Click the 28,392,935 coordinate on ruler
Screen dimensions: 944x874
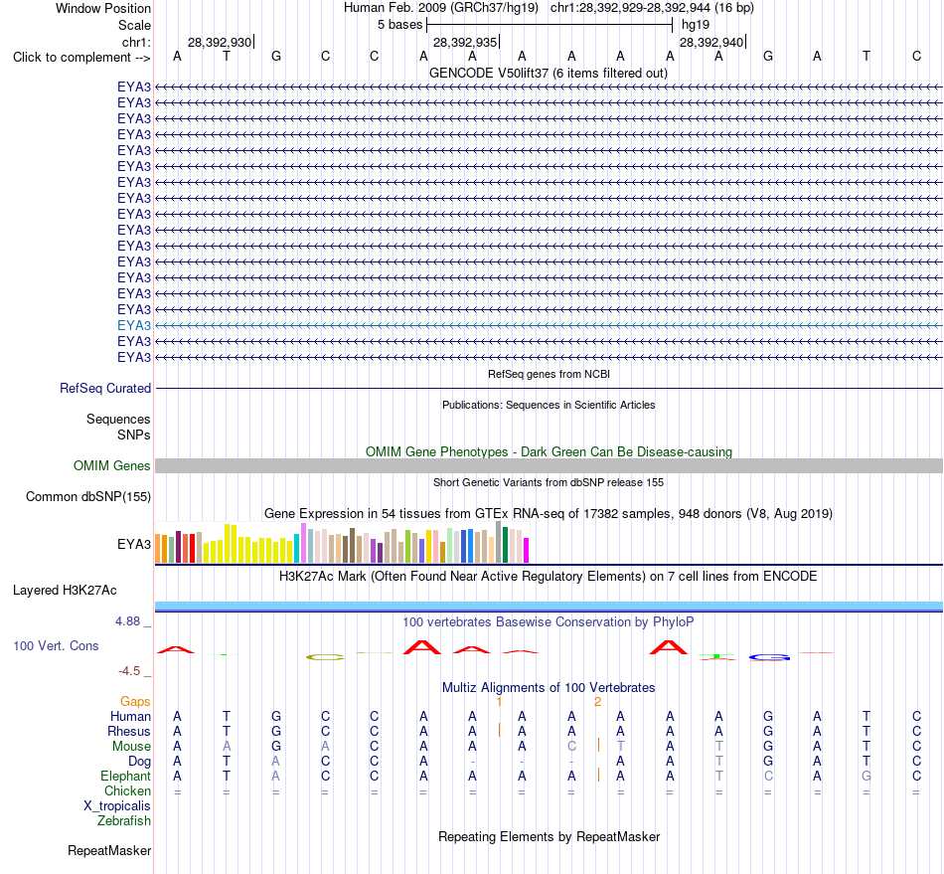(465, 42)
